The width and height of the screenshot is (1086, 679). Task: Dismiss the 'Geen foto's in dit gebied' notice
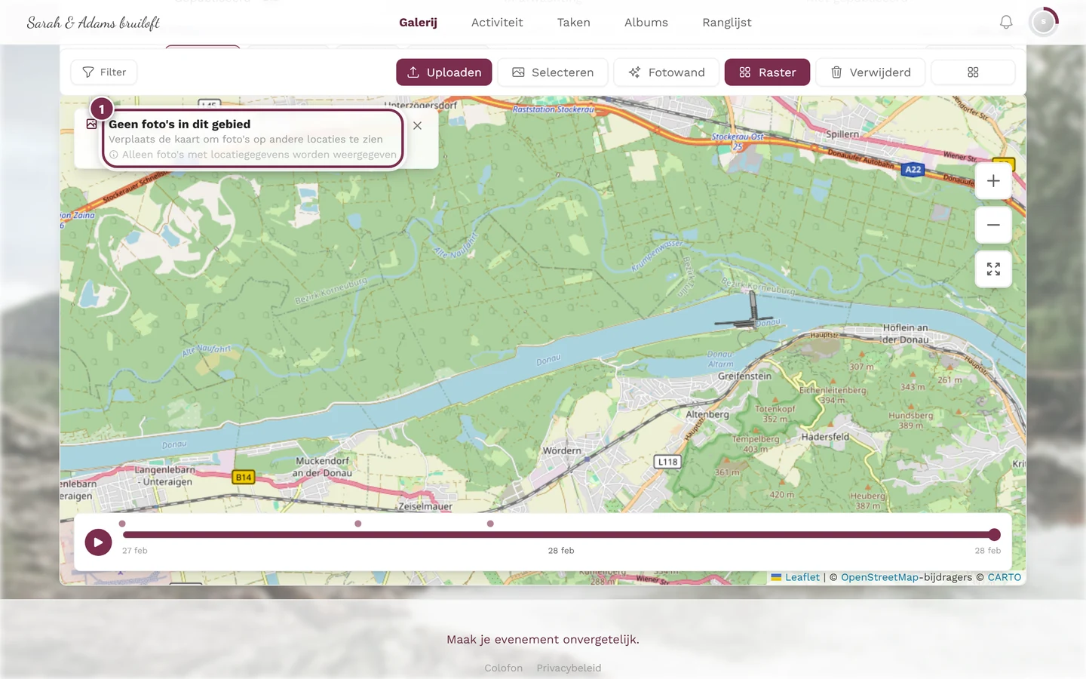click(x=417, y=126)
